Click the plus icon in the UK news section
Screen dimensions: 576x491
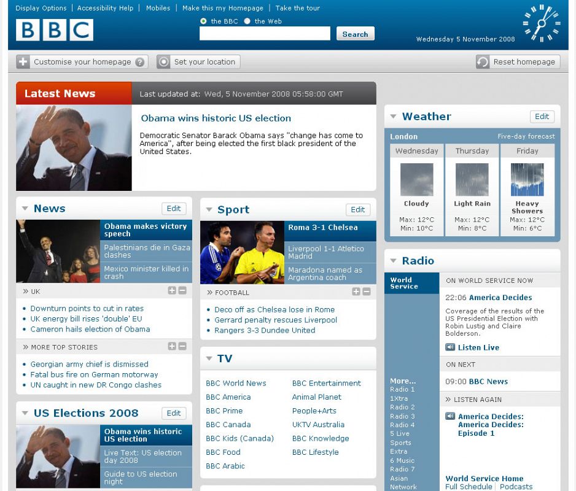[172, 291]
